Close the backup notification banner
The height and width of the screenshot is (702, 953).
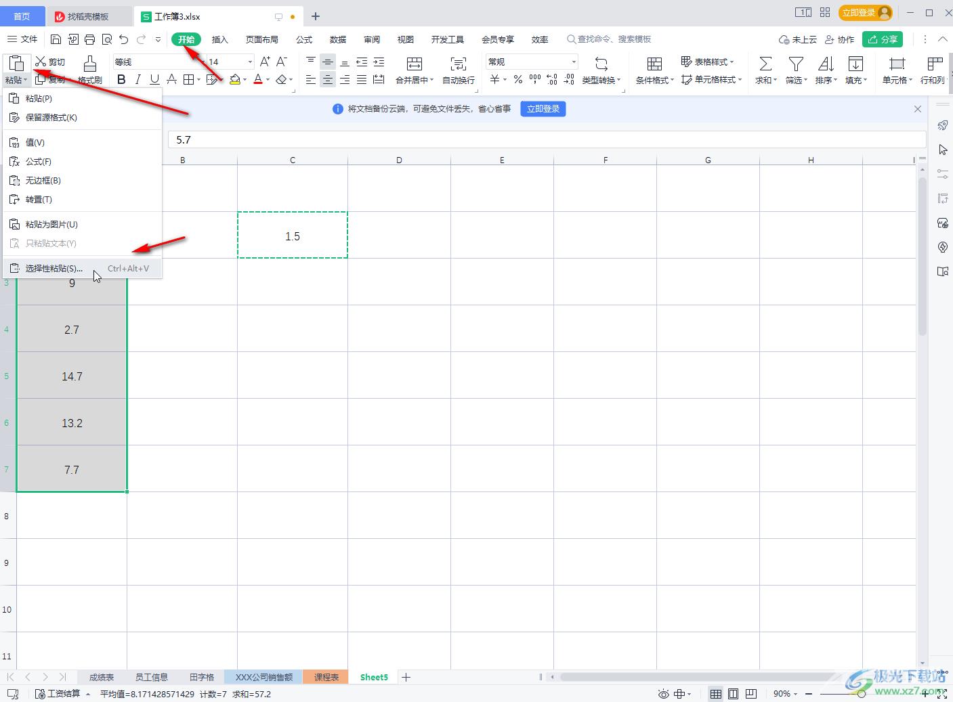(918, 109)
